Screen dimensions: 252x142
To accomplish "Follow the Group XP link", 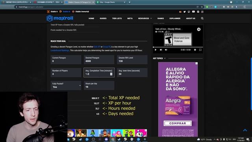I will click(x=107, y=47).
